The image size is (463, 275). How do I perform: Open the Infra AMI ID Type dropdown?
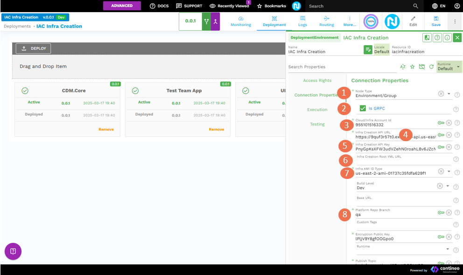449,172
